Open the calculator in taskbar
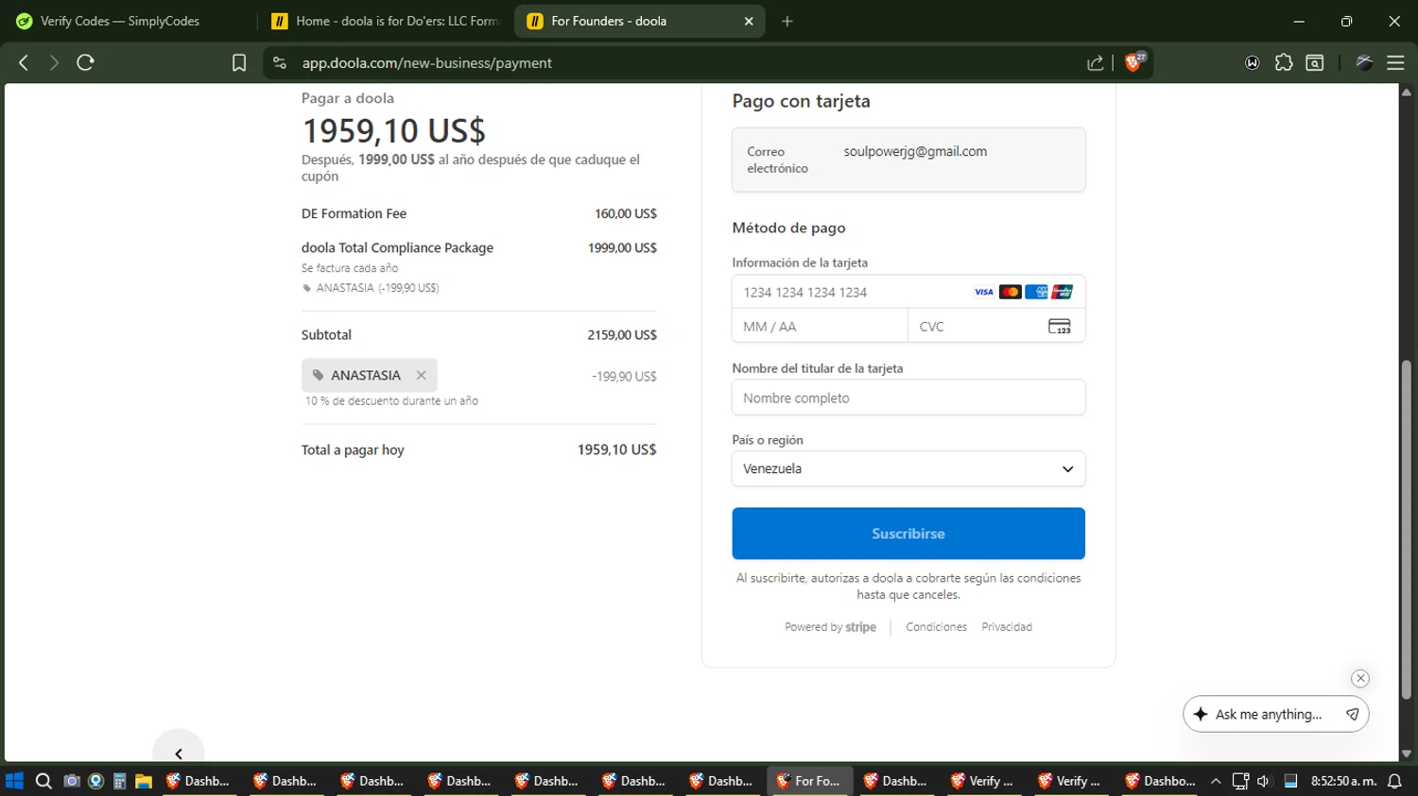The width and height of the screenshot is (1418, 796). tap(119, 781)
